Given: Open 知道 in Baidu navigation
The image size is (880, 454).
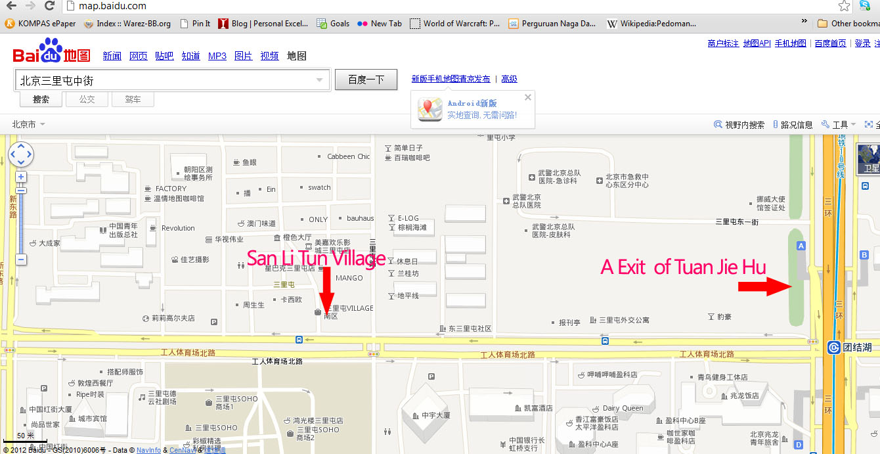Looking at the screenshot, I should pos(191,57).
